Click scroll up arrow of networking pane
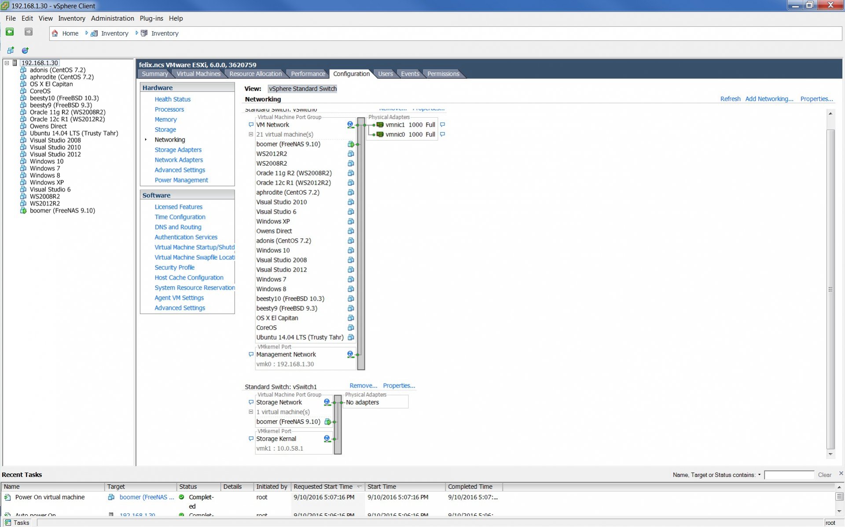The height and width of the screenshot is (527, 845). point(830,113)
